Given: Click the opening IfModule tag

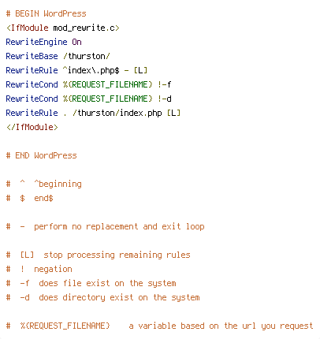Looking at the screenshot, I should click(x=62, y=28).
